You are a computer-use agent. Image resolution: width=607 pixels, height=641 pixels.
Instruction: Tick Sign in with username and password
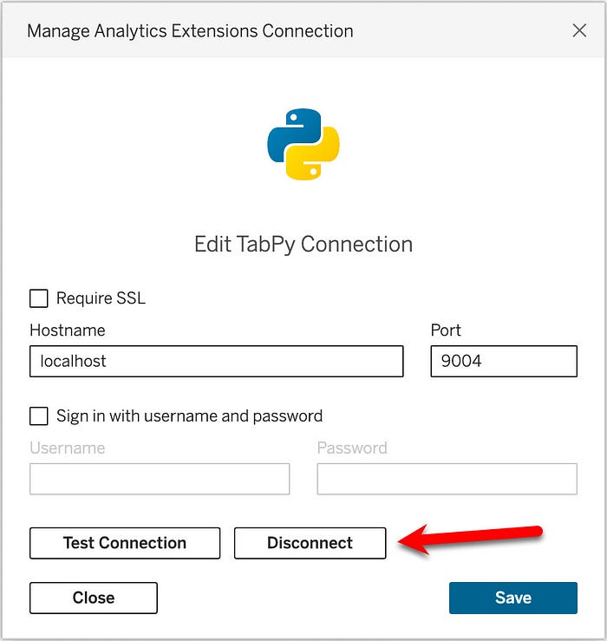[39, 415]
